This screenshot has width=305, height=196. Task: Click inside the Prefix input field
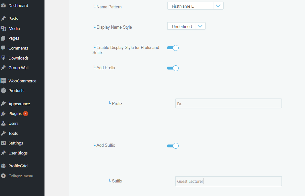[228, 103]
